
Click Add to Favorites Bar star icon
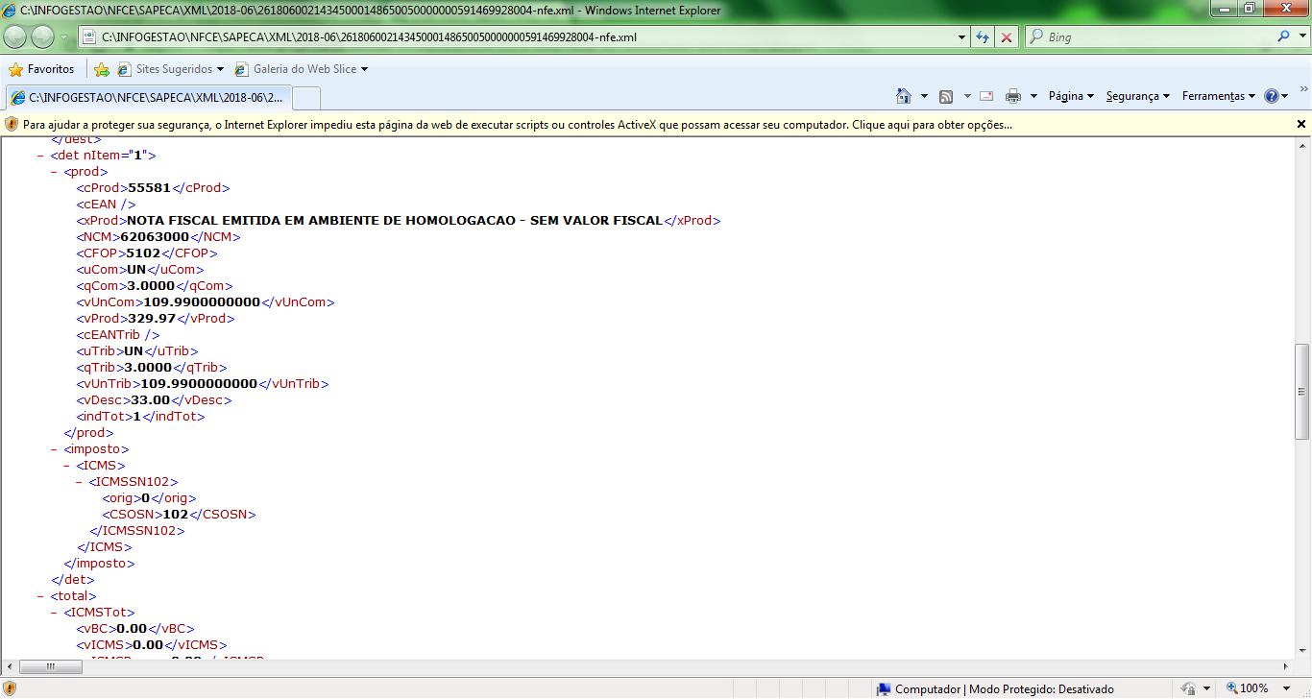tap(102, 69)
